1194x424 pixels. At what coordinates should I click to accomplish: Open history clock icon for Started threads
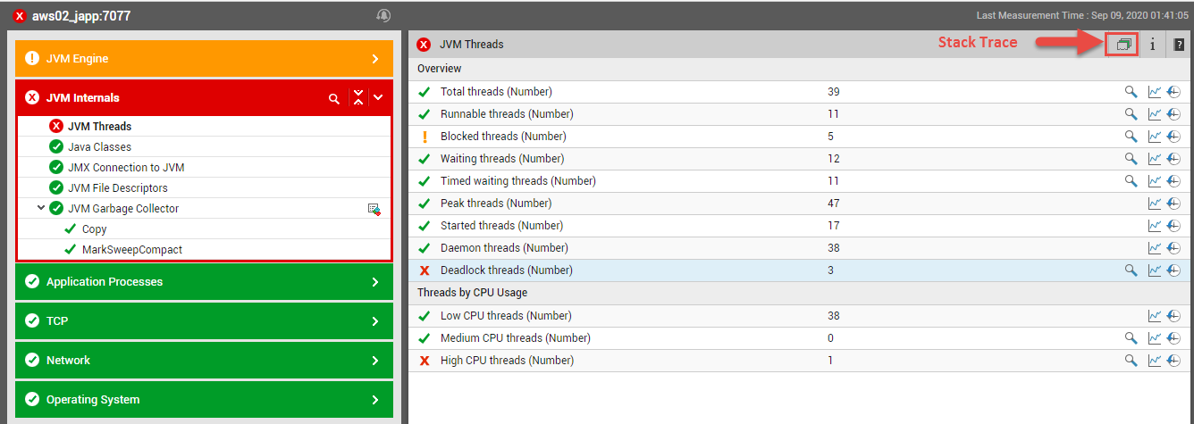pos(1174,226)
